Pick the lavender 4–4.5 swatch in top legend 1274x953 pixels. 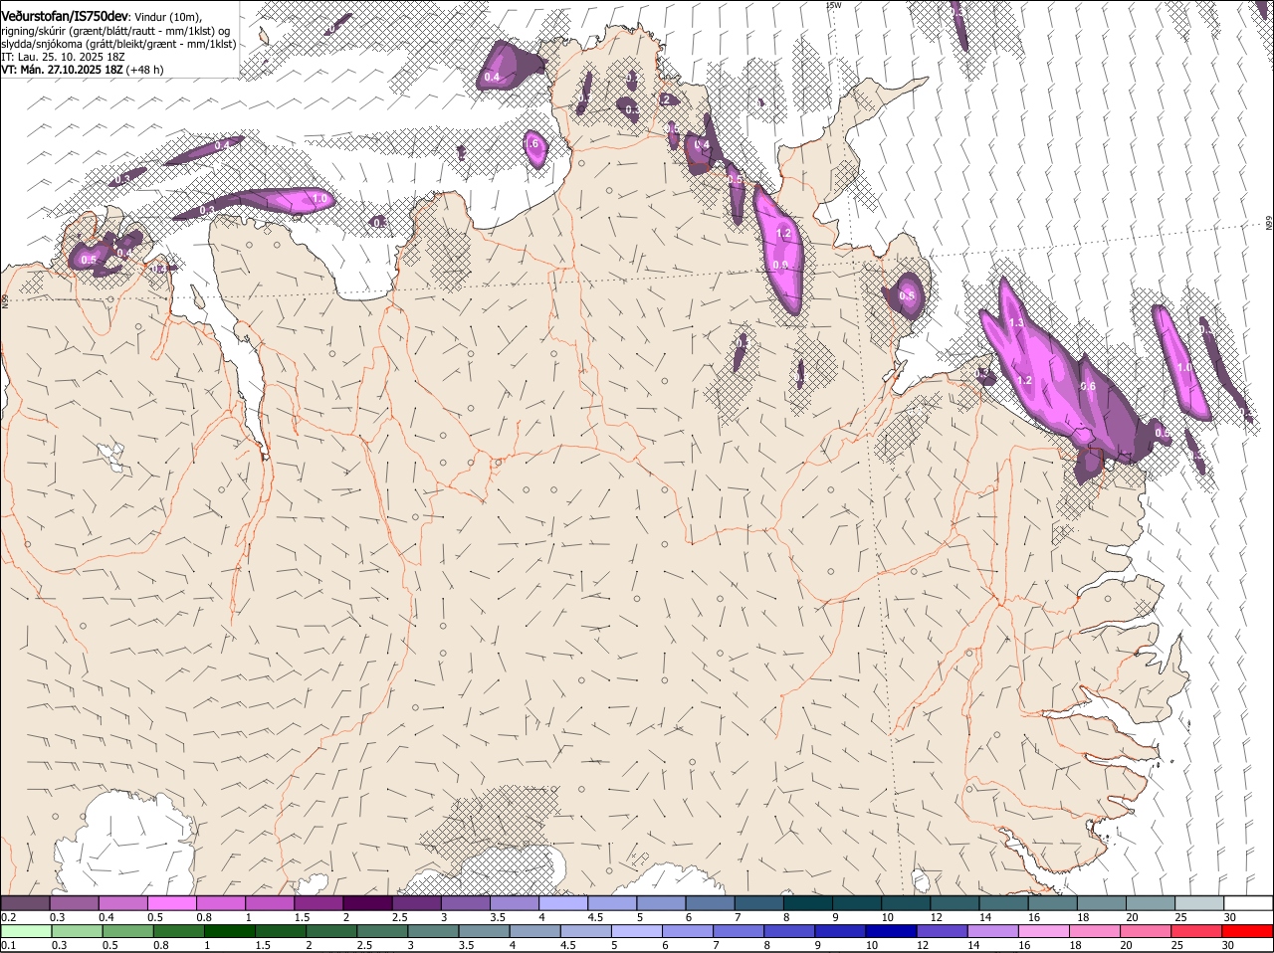563,903
